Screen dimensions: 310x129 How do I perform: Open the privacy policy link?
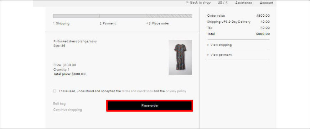pos(176,91)
